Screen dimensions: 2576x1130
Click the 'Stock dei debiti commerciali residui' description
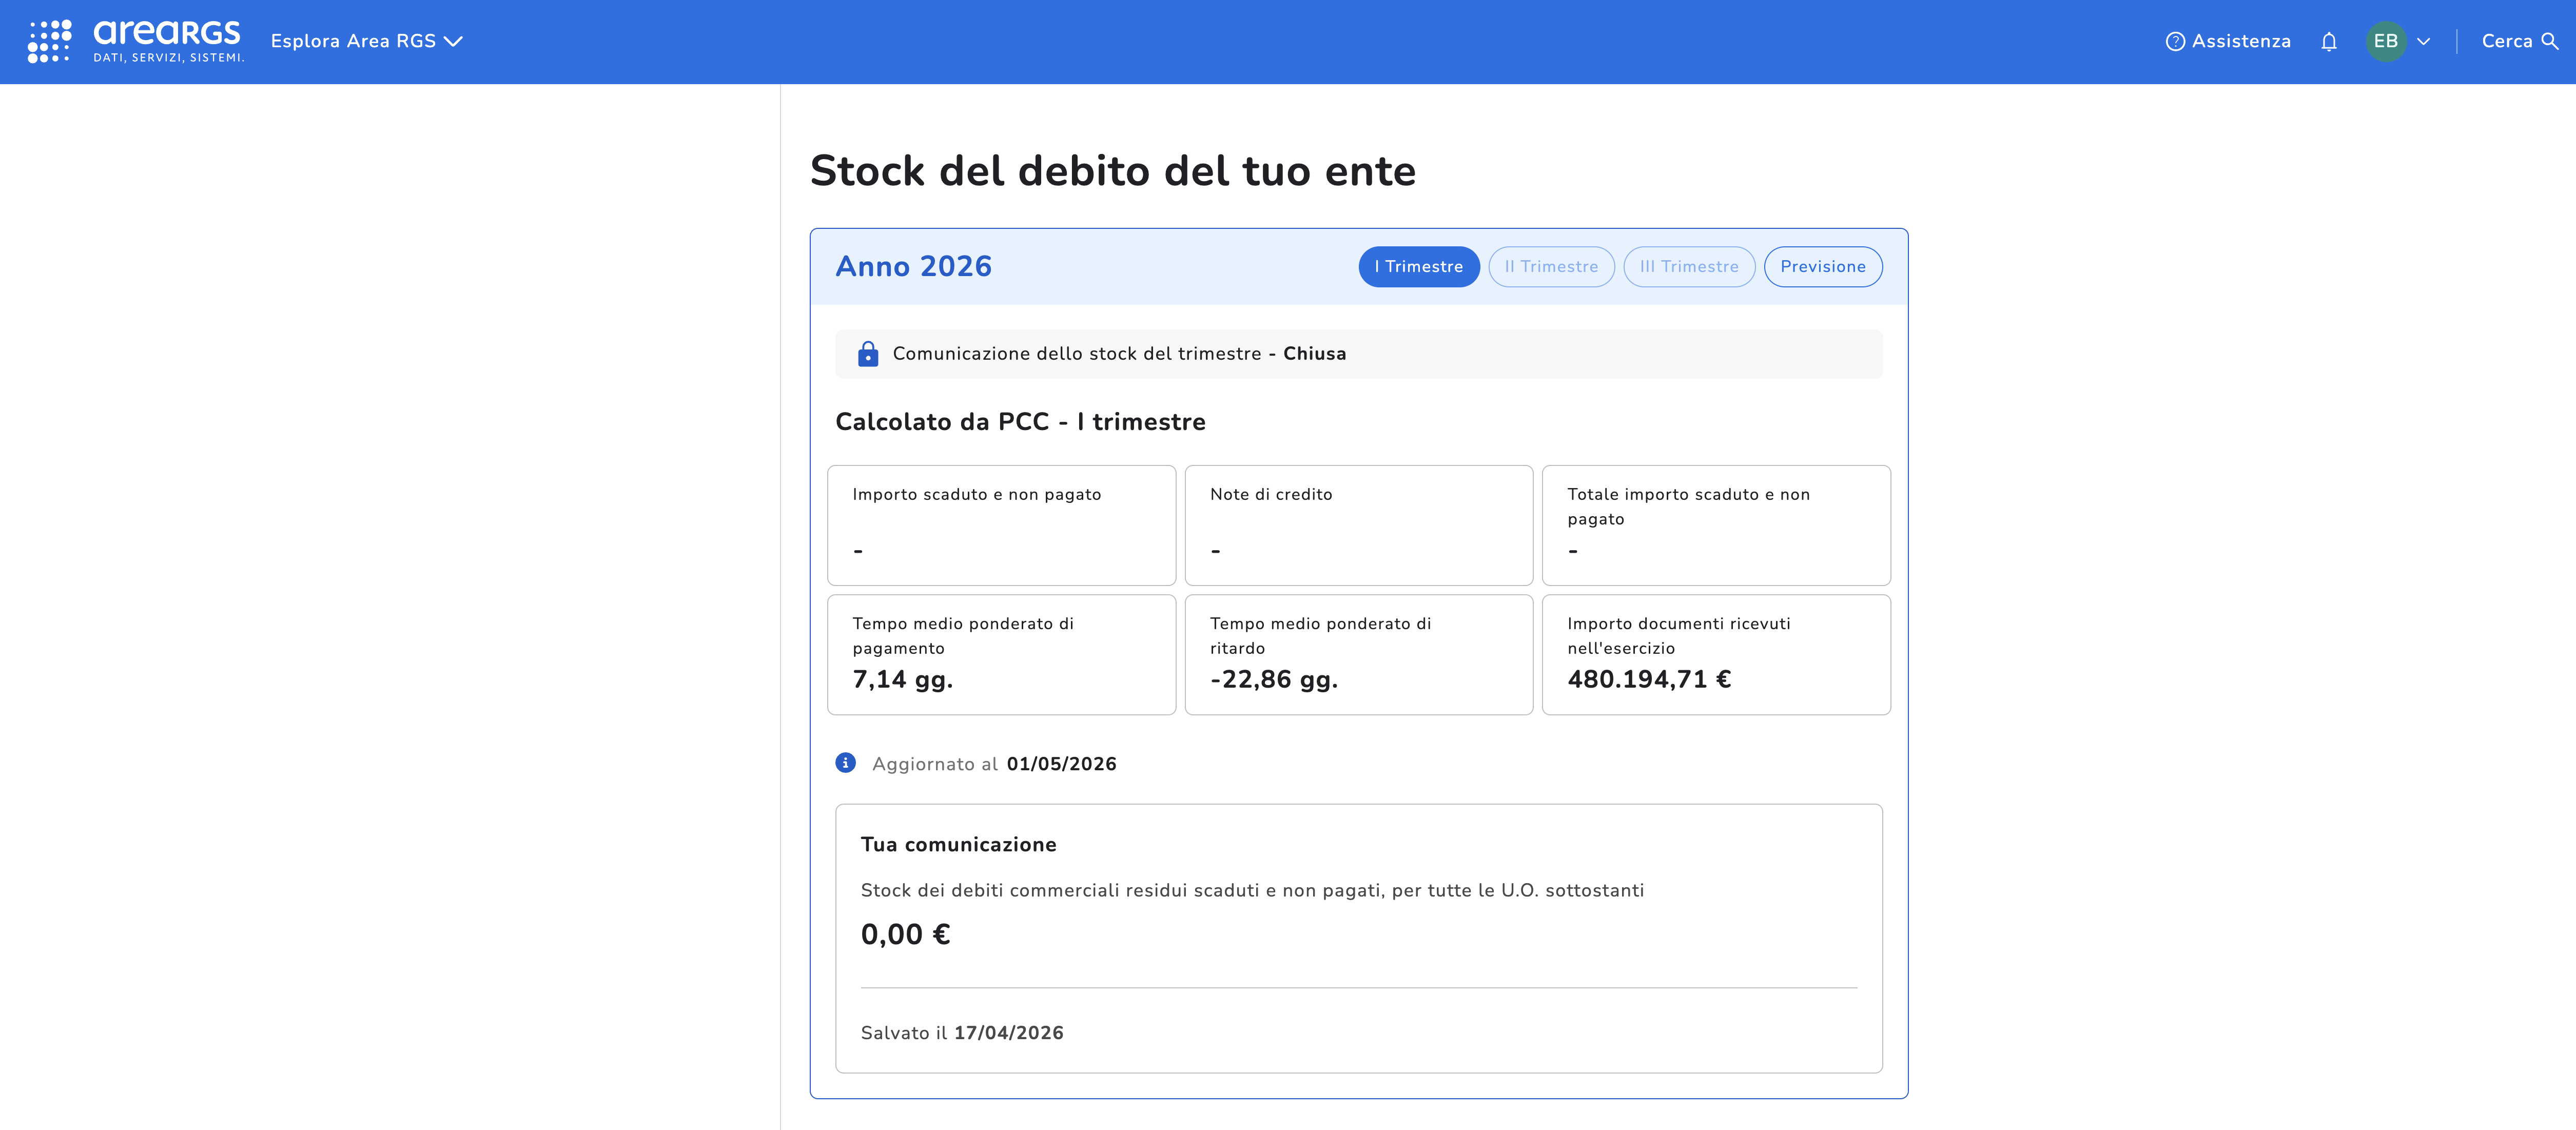click(x=1252, y=891)
